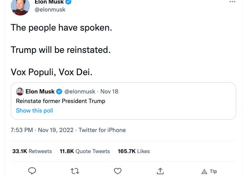
Task: Click the Show this poll link
Action: tap(34, 111)
